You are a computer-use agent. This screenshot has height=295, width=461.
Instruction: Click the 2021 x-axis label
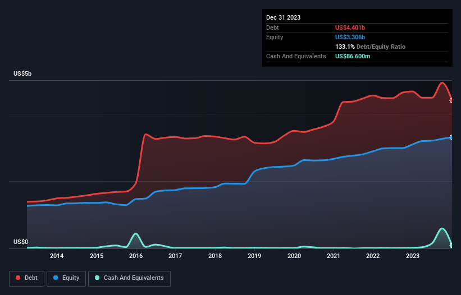pyautogui.click(x=334, y=256)
